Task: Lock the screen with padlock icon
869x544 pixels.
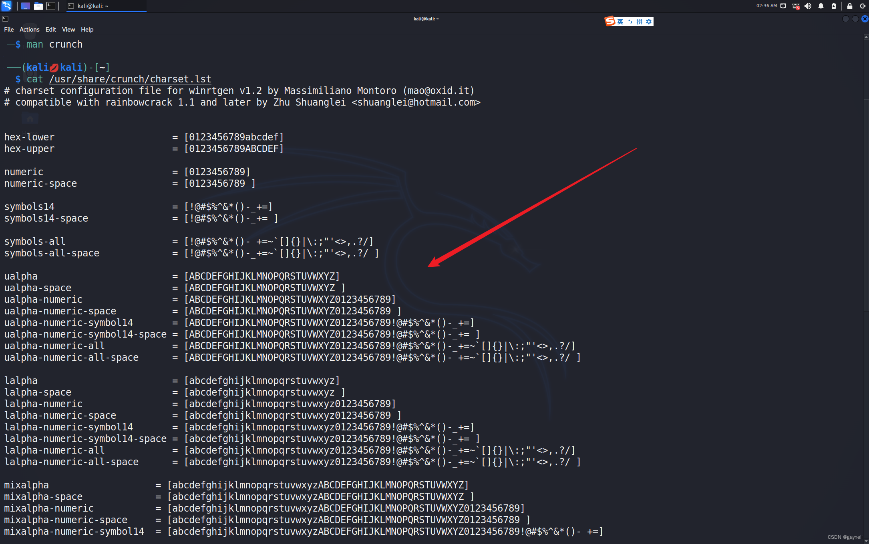Action: tap(850, 6)
